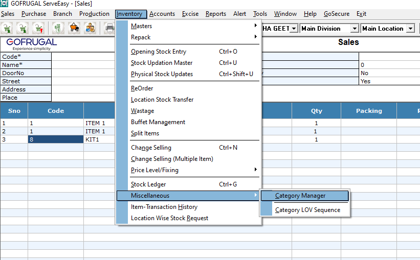Open the HA GEET dropdown arrow
Image resolution: width=420 pixels, height=260 pixels.
tap(294, 29)
